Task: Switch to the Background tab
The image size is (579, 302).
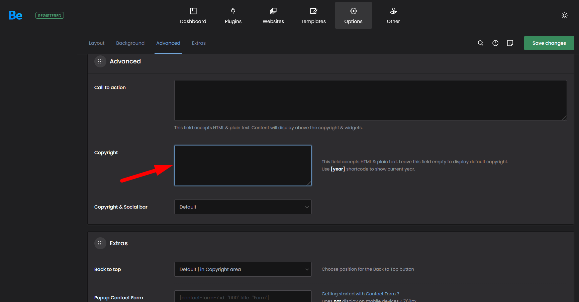Action: pyautogui.click(x=130, y=43)
